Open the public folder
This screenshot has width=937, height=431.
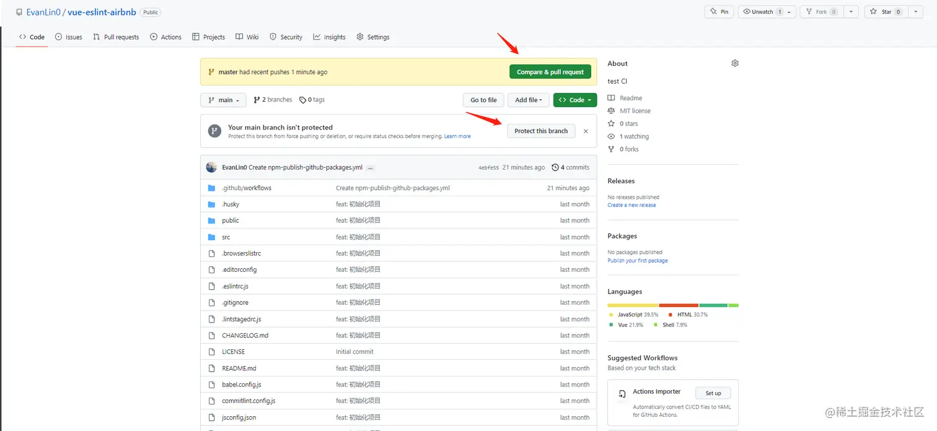(x=231, y=220)
